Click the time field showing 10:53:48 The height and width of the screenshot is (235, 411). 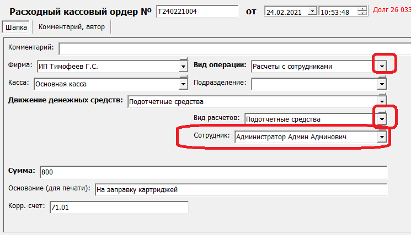point(338,11)
